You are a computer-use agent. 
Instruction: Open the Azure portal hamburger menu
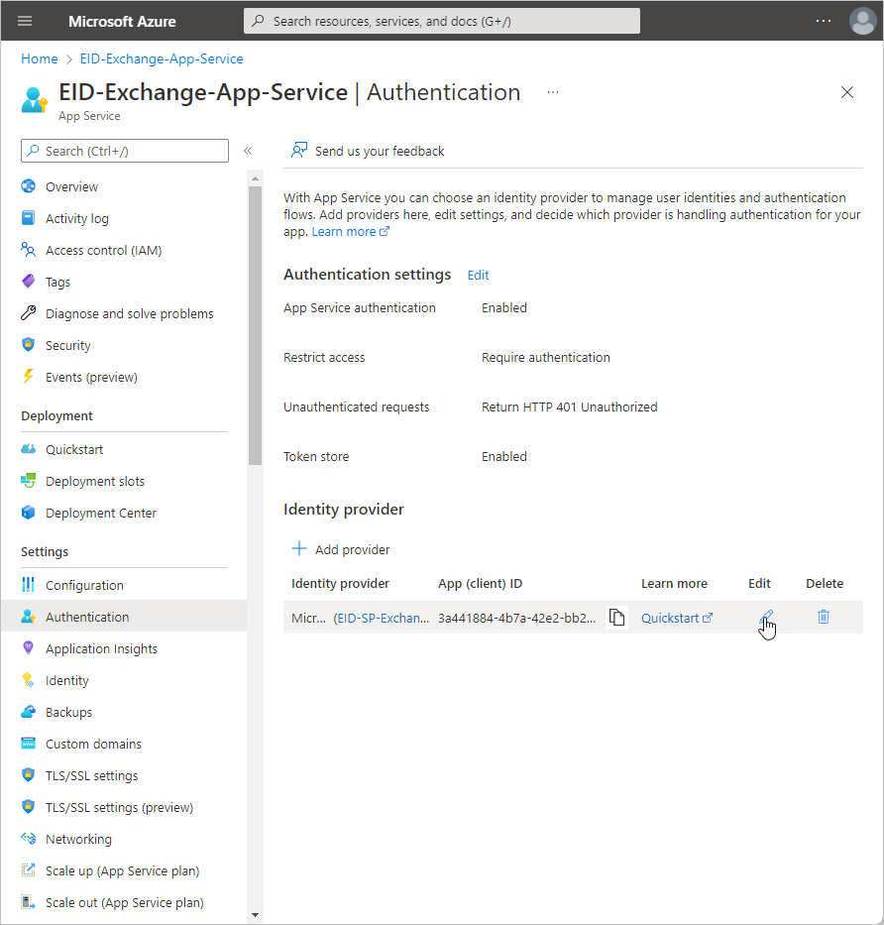(x=25, y=21)
